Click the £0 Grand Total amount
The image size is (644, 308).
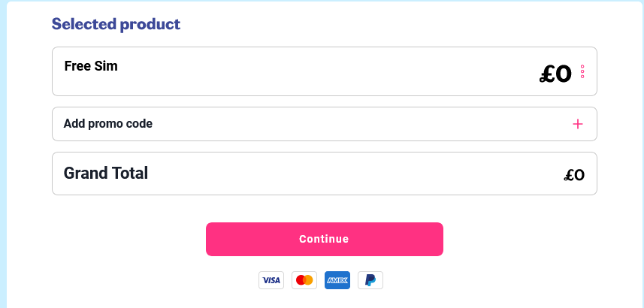click(x=574, y=175)
